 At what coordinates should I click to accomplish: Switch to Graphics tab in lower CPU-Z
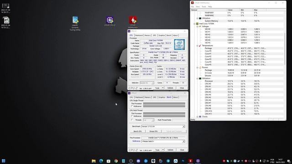click(162, 97)
